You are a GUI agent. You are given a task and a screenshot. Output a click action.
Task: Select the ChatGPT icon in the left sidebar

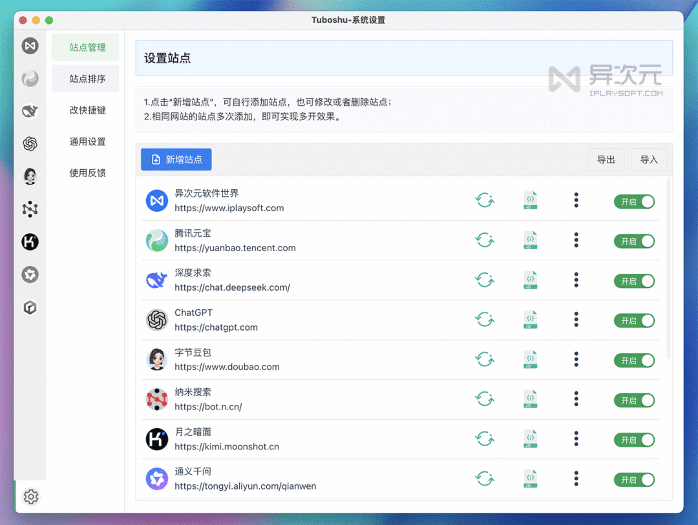coord(30,144)
